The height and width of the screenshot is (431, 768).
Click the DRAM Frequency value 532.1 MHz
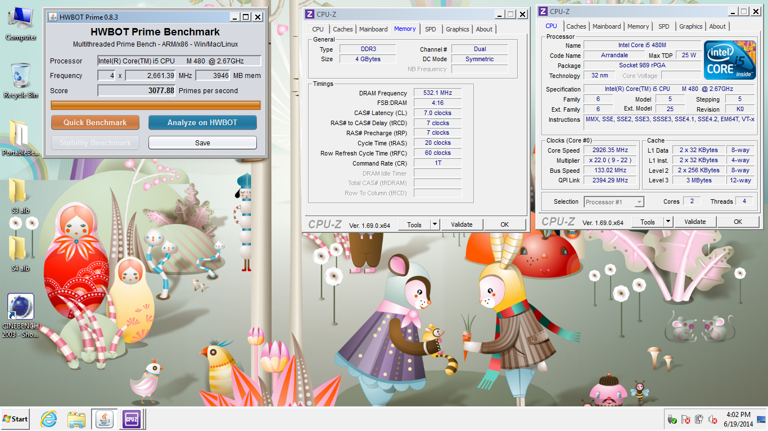[x=437, y=93]
